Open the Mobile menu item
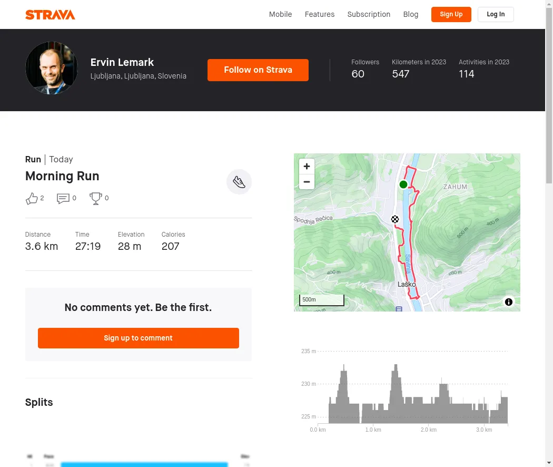The width and height of the screenshot is (553, 467). pos(280,14)
